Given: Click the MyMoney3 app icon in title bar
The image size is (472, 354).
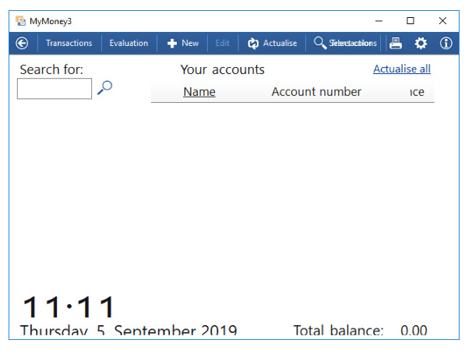Looking at the screenshot, I should click(20, 21).
